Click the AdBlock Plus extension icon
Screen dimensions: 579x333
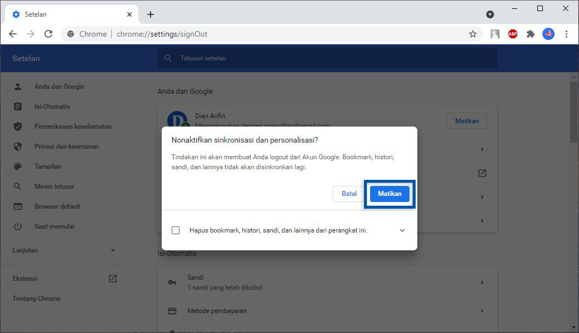(x=512, y=34)
